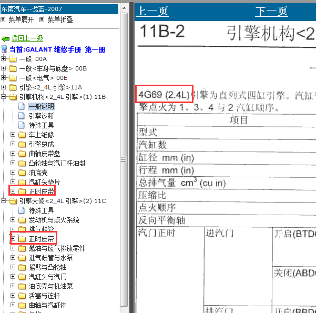Click 返回上一级 link

click(27, 38)
